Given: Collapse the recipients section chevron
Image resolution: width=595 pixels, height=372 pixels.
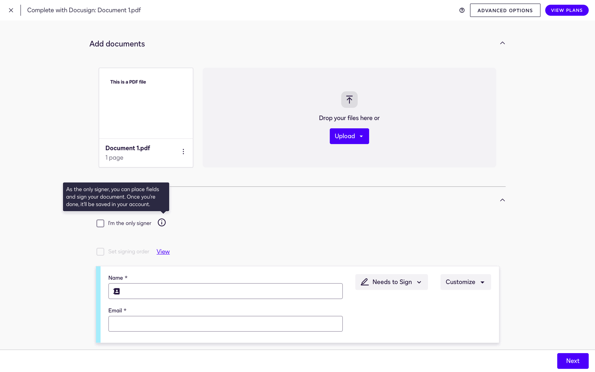Looking at the screenshot, I should [502, 200].
